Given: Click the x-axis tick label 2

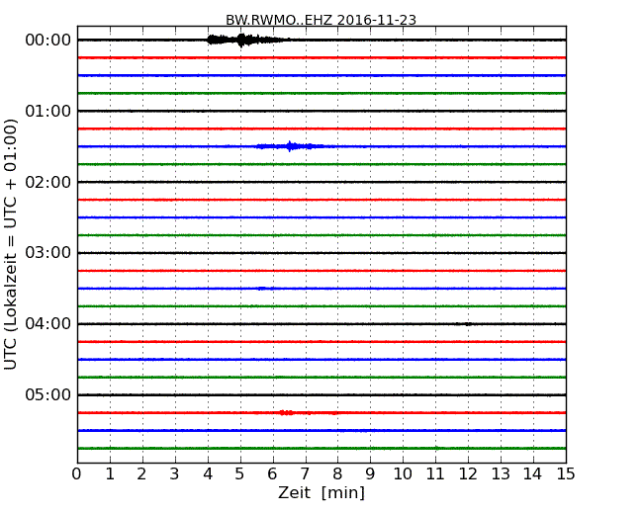Looking at the screenshot, I should pos(141,474).
